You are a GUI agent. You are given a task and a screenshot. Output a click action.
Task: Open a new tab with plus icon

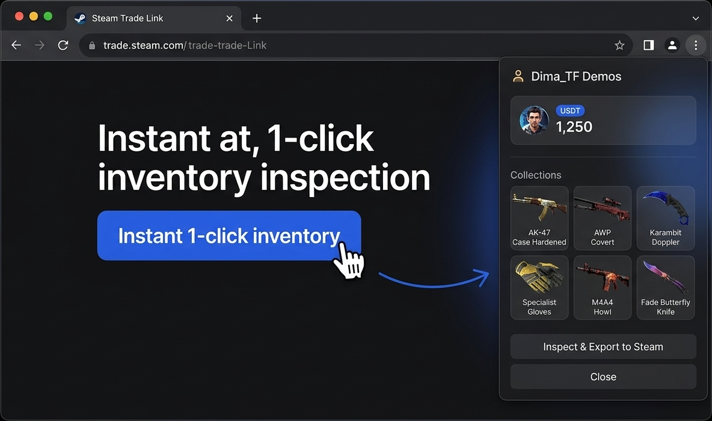[257, 18]
